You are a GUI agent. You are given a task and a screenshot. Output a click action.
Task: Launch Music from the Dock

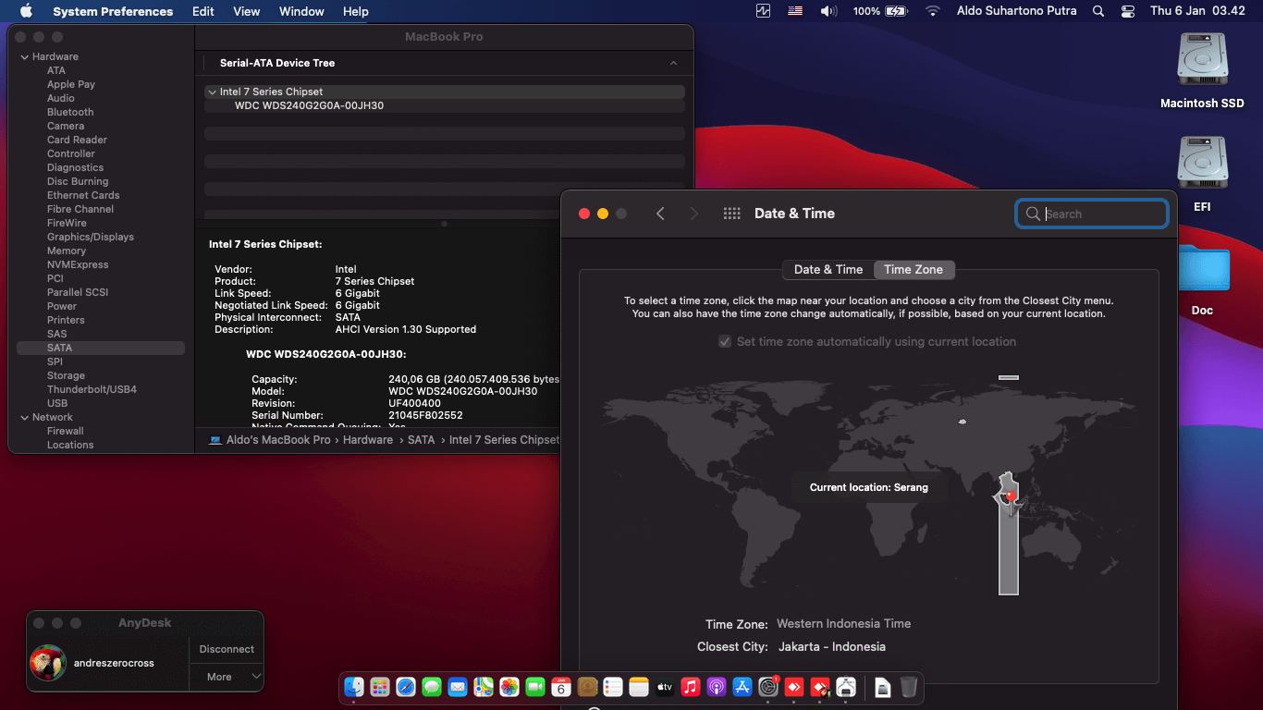[x=691, y=687]
